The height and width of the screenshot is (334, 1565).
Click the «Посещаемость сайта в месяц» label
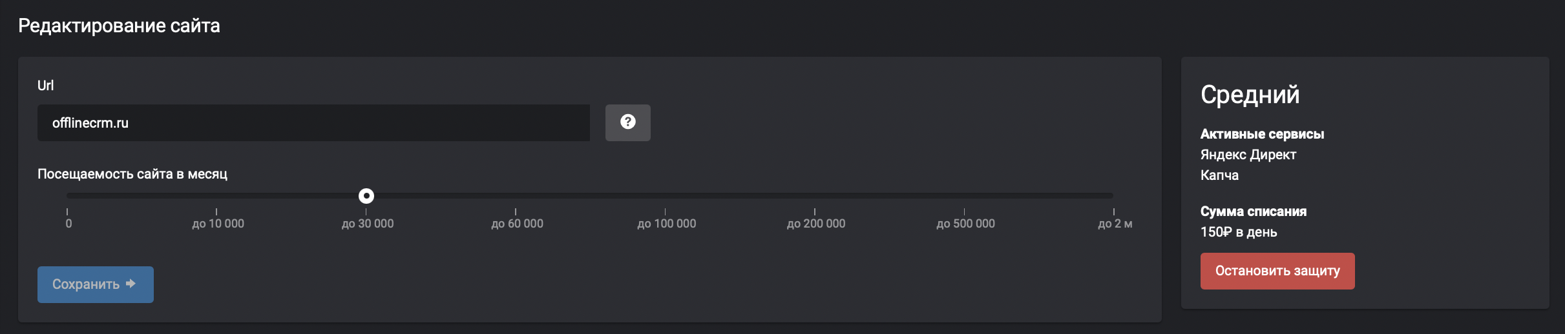(x=132, y=174)
